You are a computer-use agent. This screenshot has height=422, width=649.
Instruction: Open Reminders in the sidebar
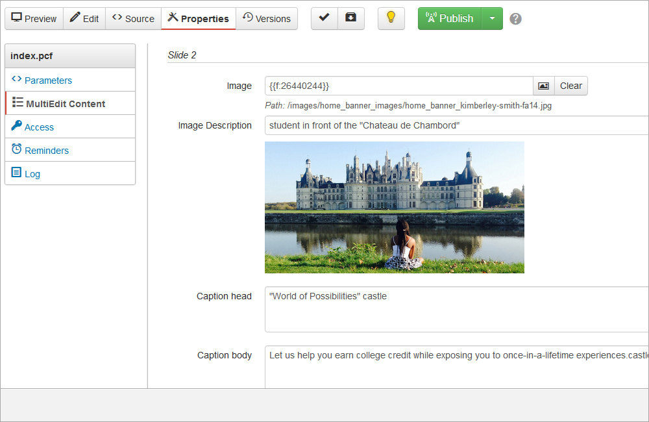click(70, 150)
